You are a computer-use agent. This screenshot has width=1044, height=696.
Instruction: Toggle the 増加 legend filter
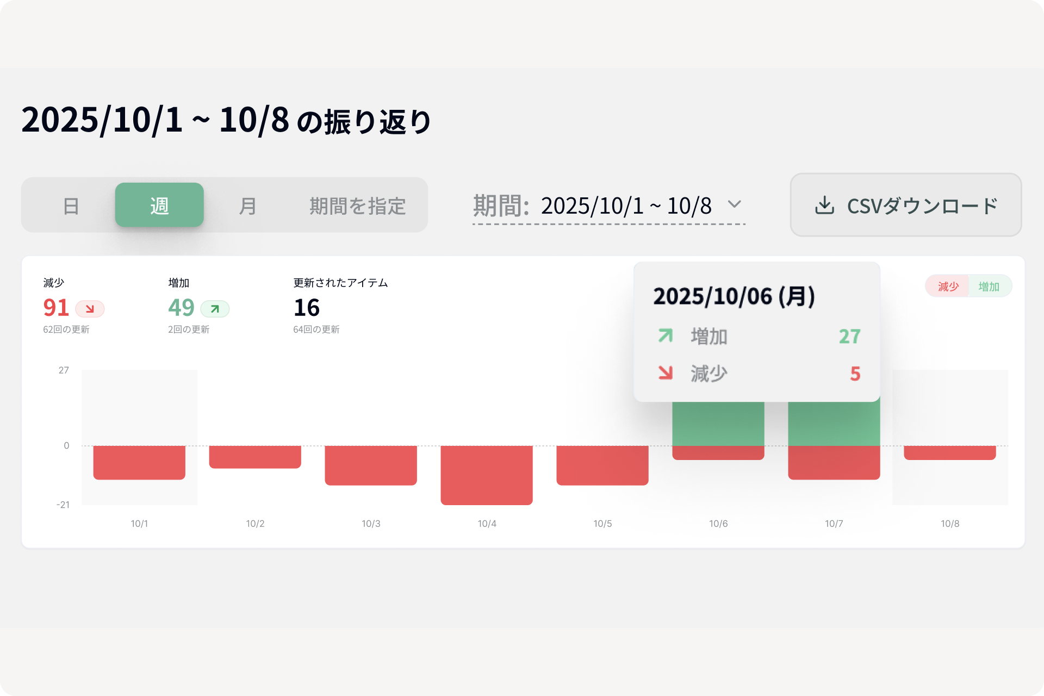[989, 287]
